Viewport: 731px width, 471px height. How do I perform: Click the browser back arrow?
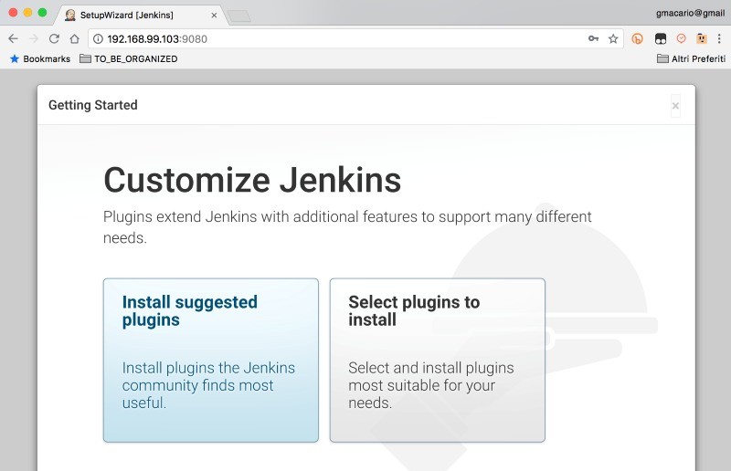(x=13, y=38)
